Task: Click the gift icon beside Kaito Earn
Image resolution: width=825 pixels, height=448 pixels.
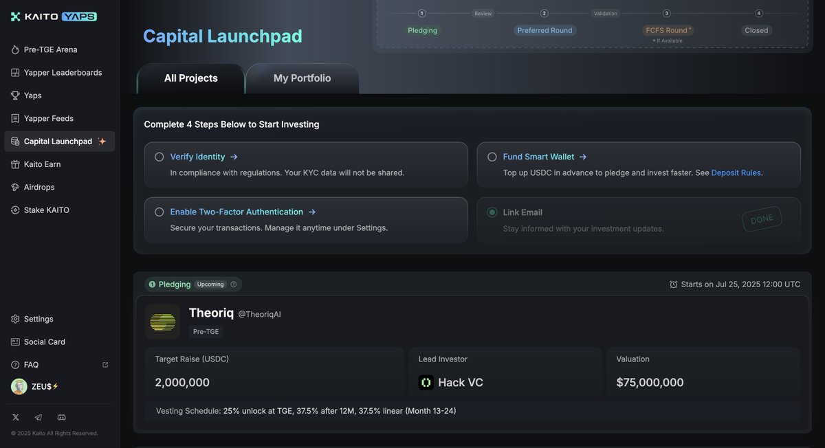Action: pyautogui.click(x=15, y=164)
